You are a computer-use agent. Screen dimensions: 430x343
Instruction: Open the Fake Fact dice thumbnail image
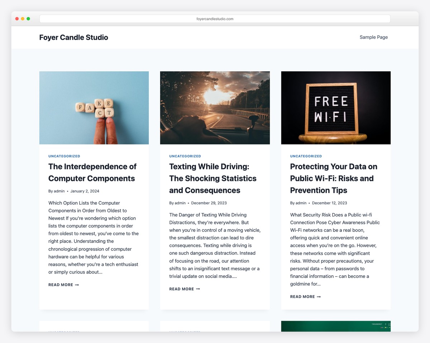pos(94,108)
